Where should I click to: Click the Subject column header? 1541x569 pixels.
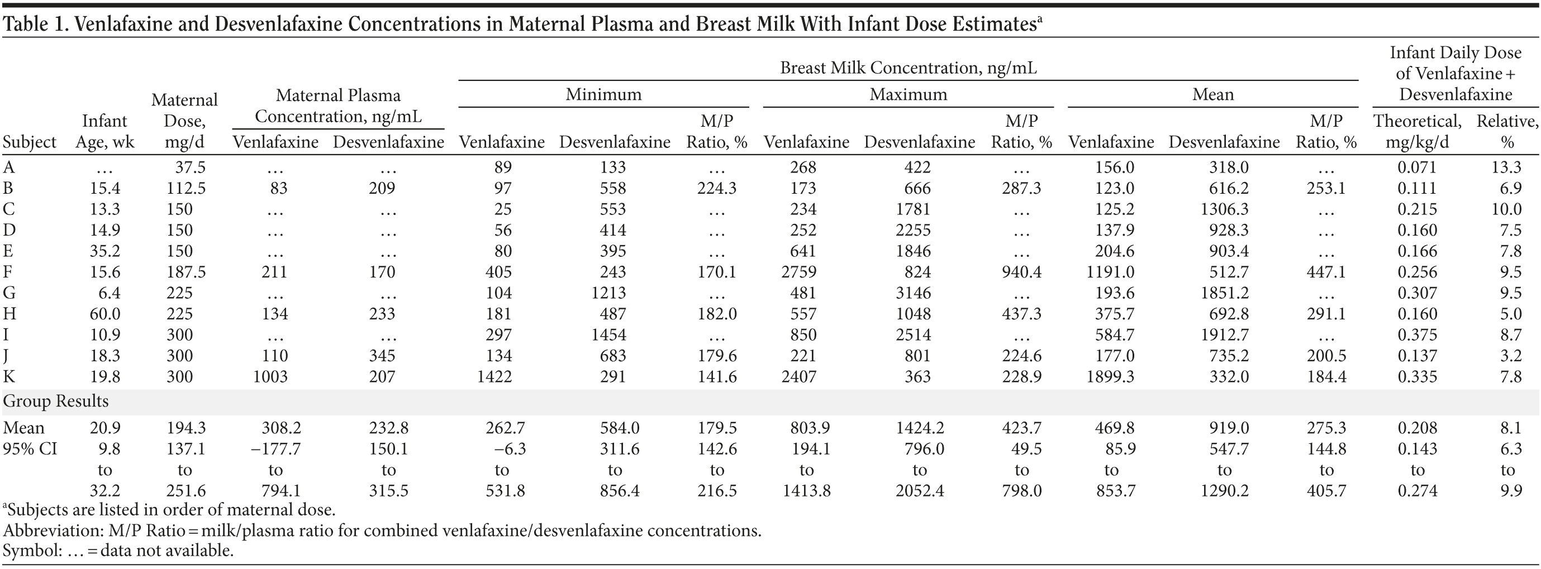[29, 142]
